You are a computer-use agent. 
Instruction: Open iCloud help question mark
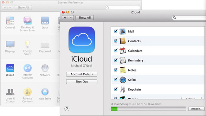(67, 109)
